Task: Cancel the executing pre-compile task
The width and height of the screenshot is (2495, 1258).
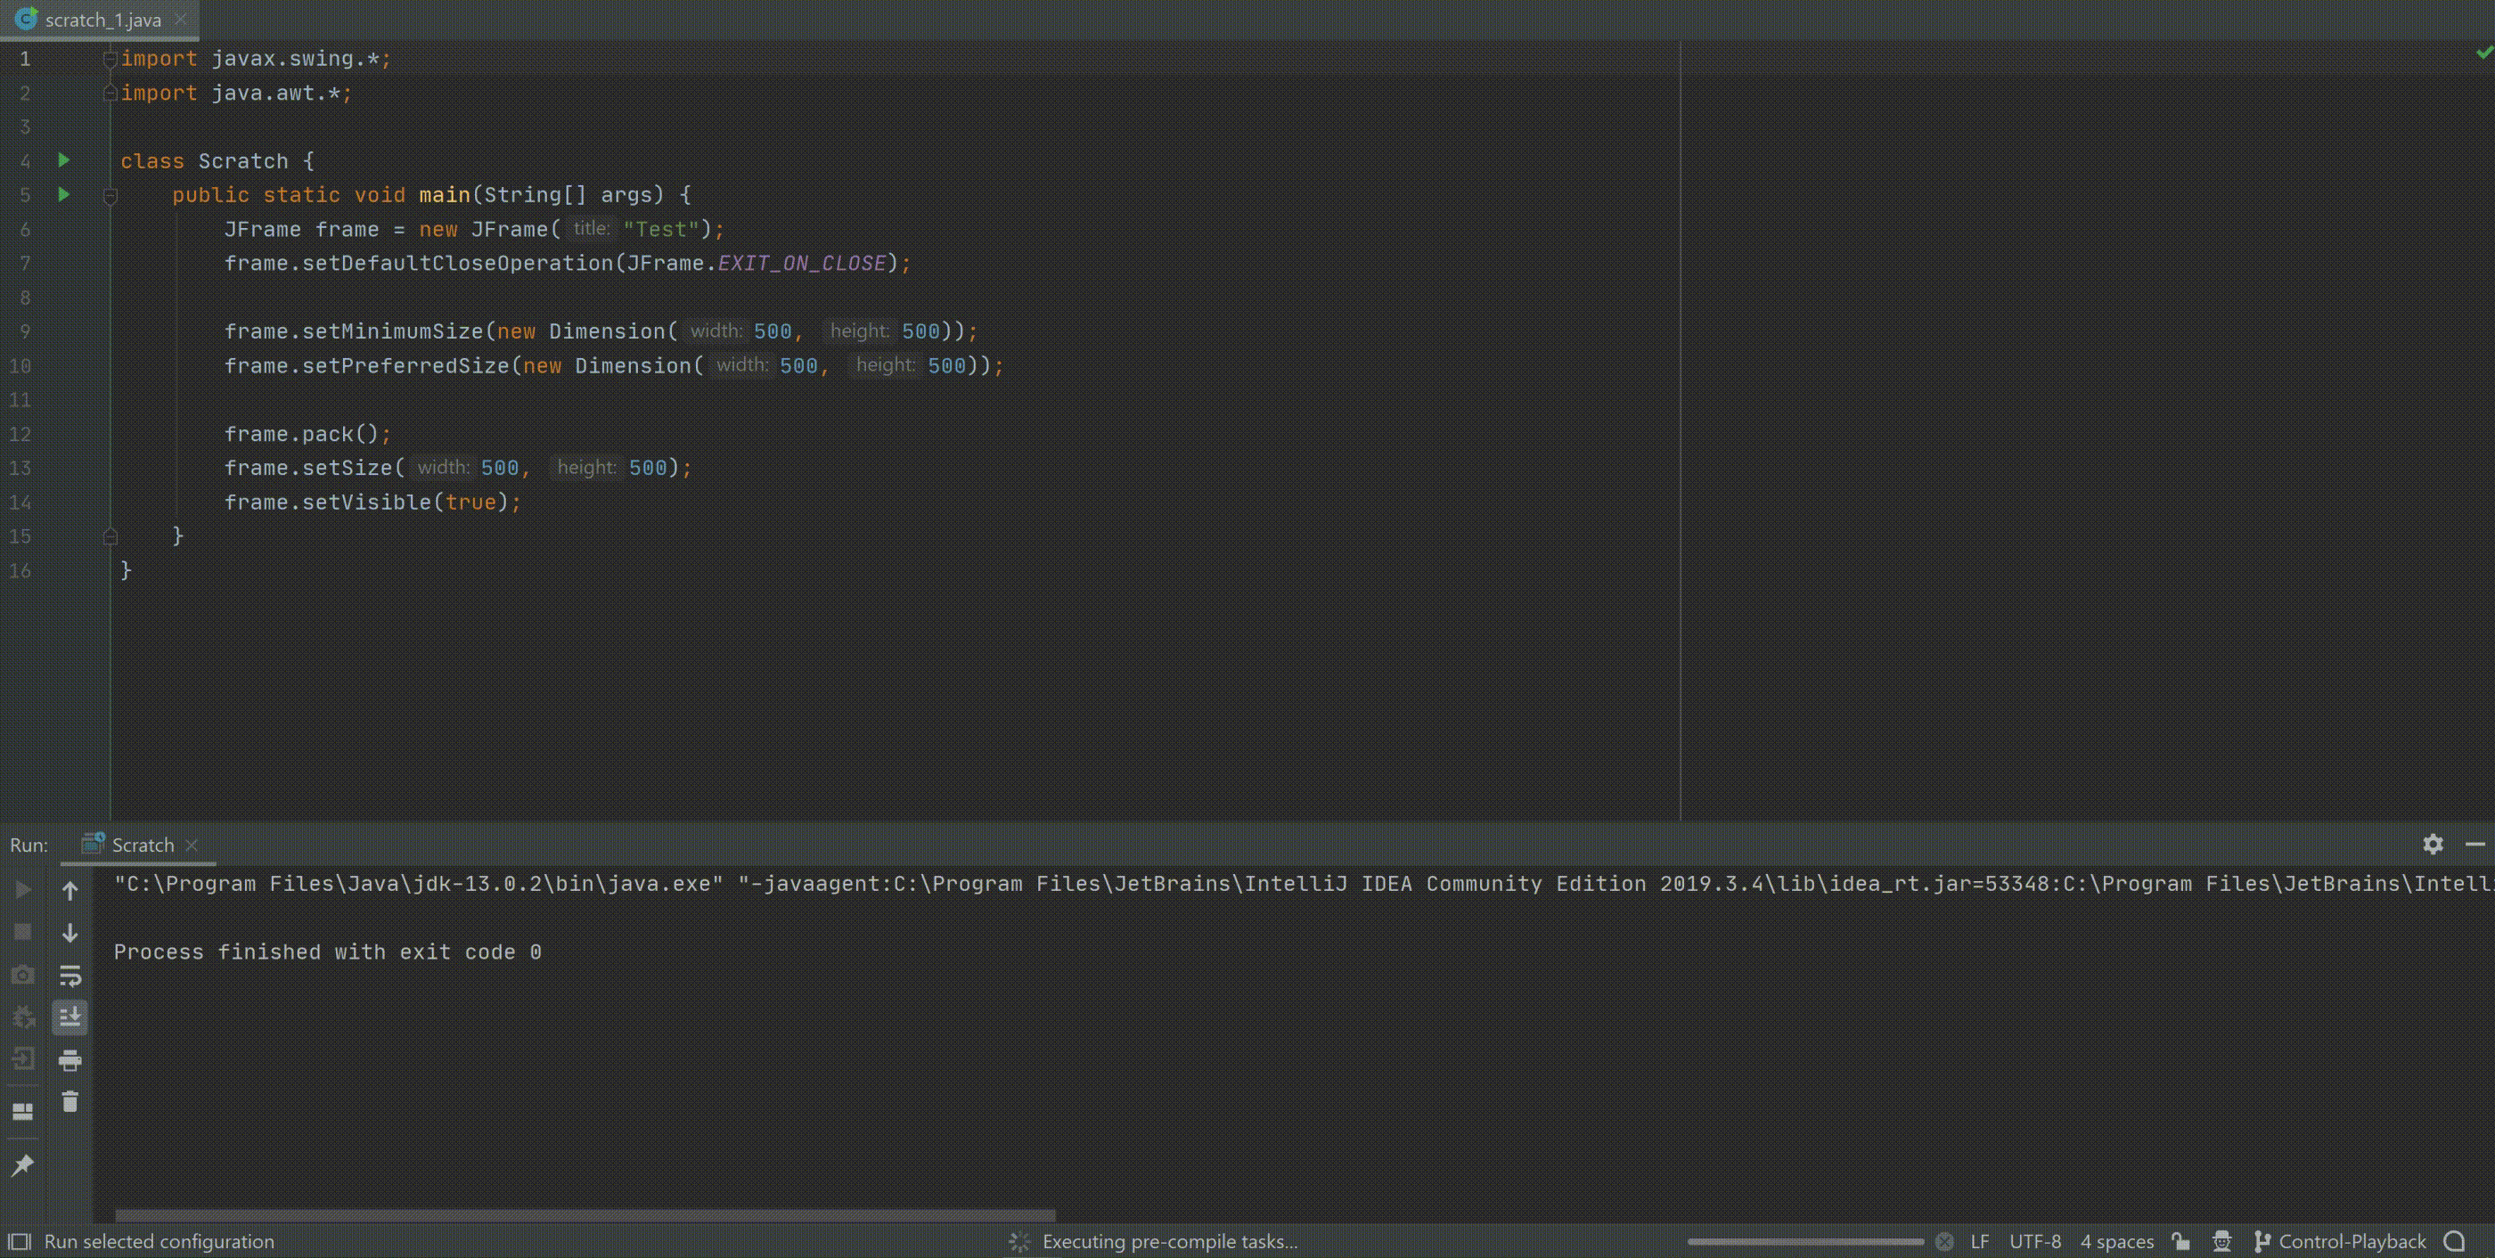Action: [1945, 1240]
